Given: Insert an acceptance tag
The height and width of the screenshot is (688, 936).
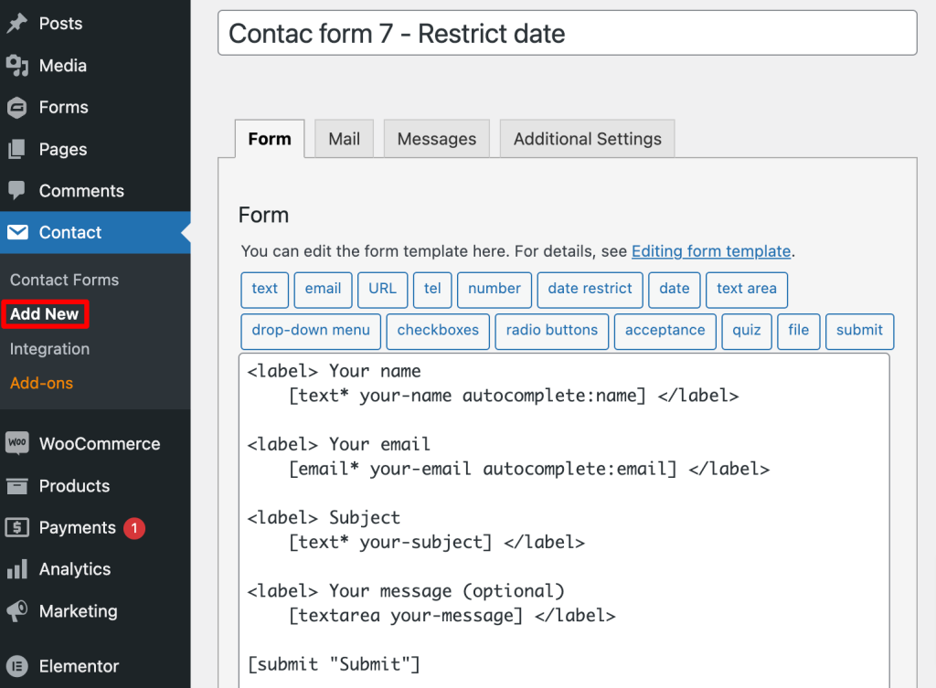Looking at the screenshot, I should [665, 332].
